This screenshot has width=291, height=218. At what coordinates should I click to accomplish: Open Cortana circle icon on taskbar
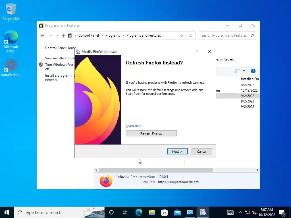(x=111, y=212)
